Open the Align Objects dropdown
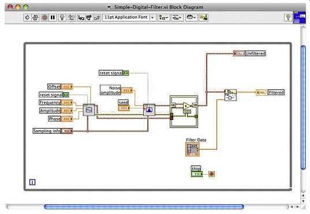Viewport: 310px width, 214px height. (x=164, y=17)
